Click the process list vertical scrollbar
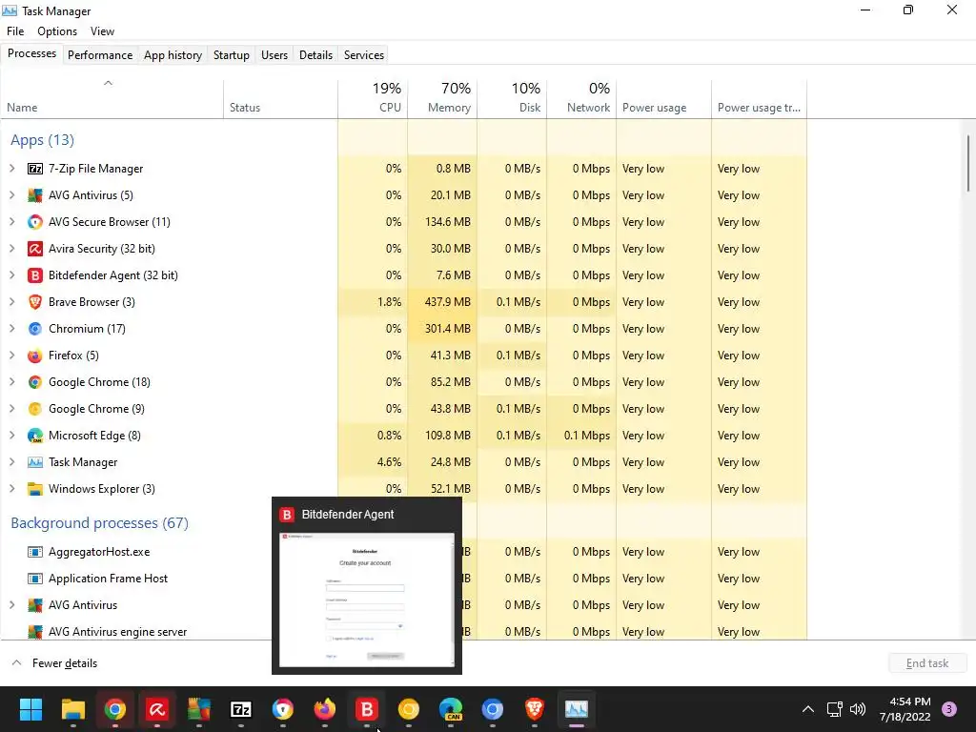The height and width of the screenshot is (732, 976). [968, 163]
